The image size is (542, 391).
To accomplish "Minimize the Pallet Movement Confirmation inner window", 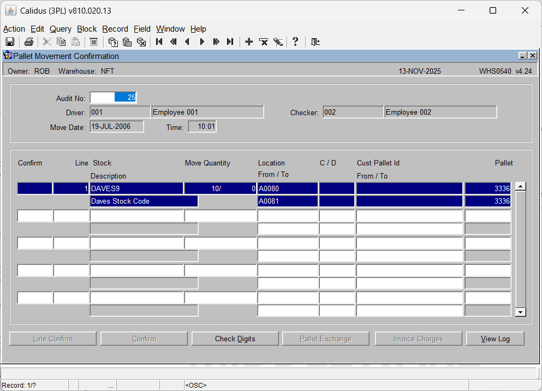I will (522, 56).
